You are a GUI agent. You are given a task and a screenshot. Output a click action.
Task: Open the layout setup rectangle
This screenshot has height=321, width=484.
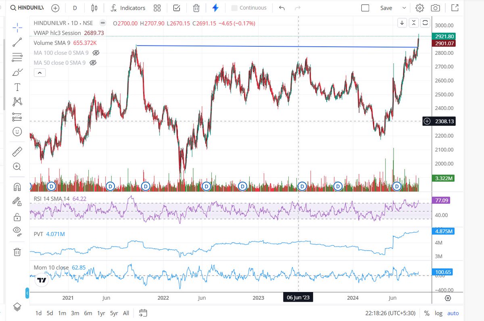click(365, 8)
